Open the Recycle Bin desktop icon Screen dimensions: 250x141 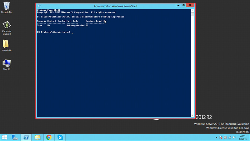click(x=7, y=7)
